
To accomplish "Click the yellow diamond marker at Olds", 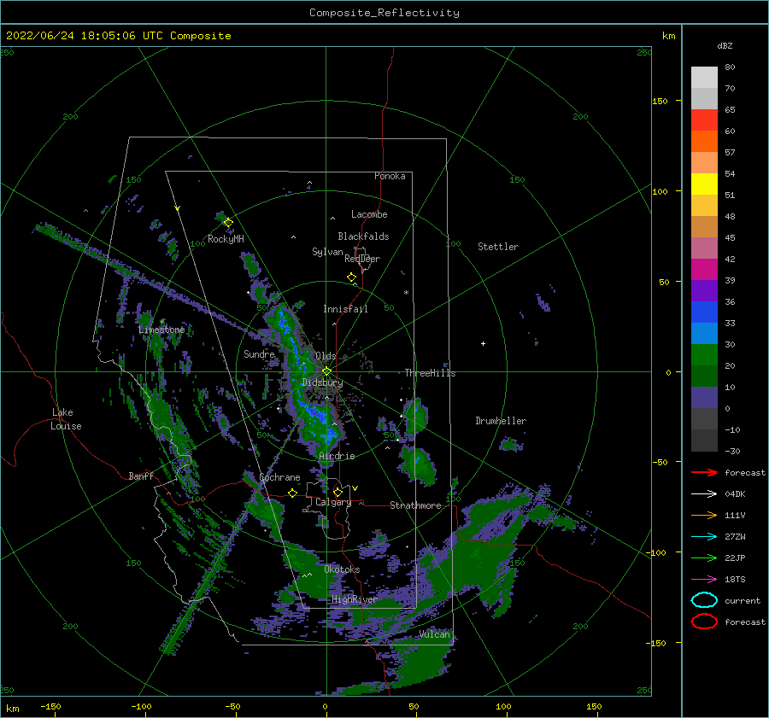I will click(x=326, y=371).
